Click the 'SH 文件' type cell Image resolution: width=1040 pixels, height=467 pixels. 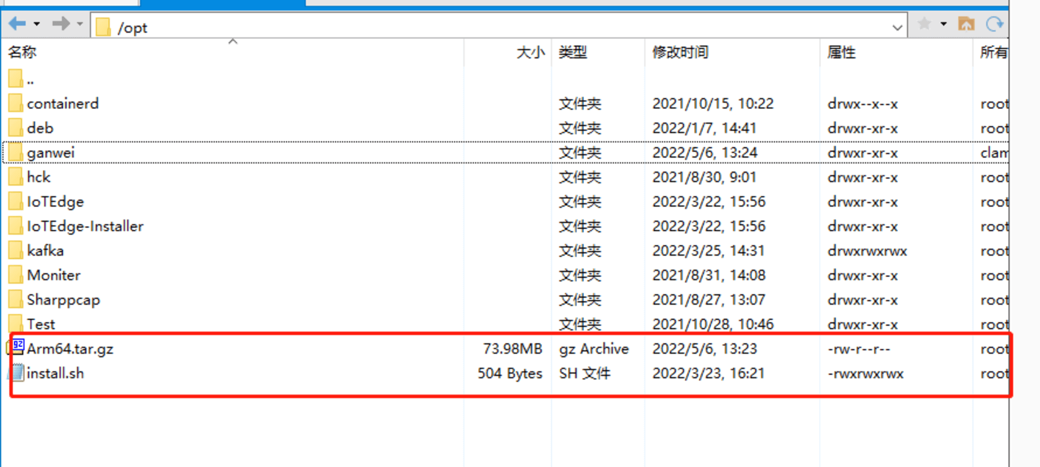tap(585, 373)
